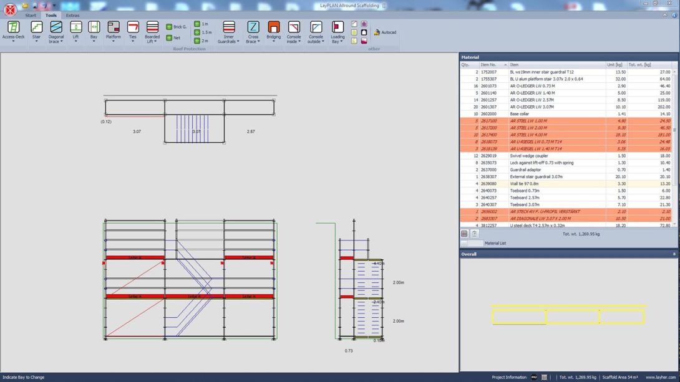
Task: Click the clipboard icon below material table
Action: point(474,234)
